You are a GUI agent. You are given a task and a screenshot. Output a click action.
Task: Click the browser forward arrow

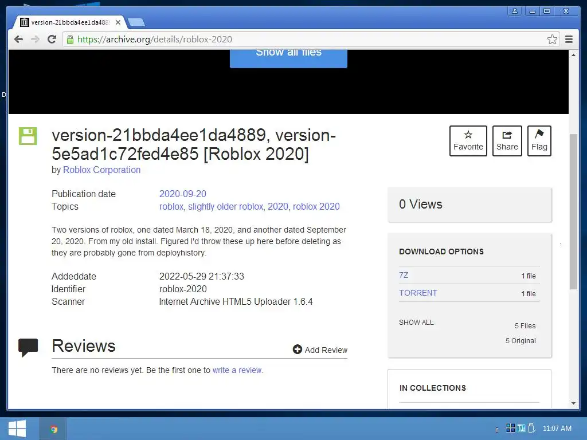35,40
